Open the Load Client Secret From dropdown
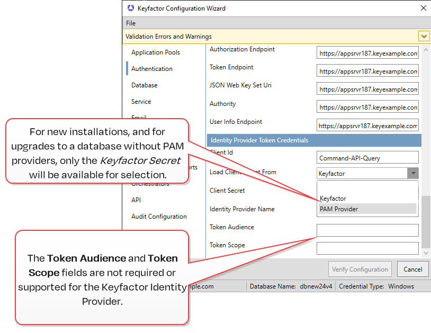The width and height of the screenshot is (431, 333). coord(412,173)
